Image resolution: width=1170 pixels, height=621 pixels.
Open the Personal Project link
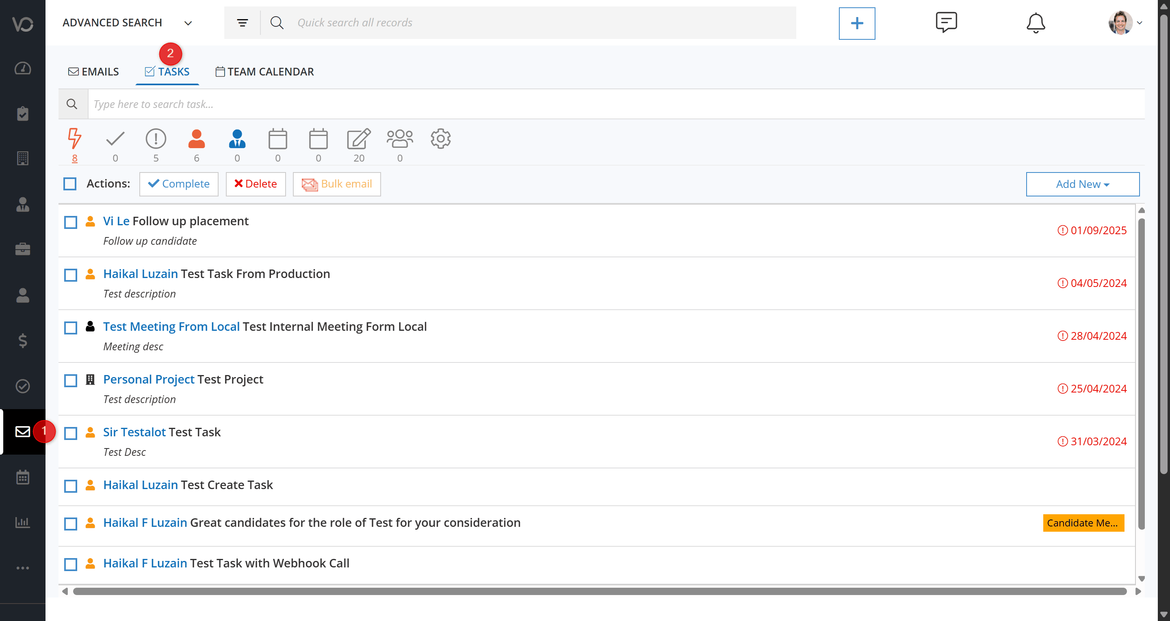(x=149, y=379)
